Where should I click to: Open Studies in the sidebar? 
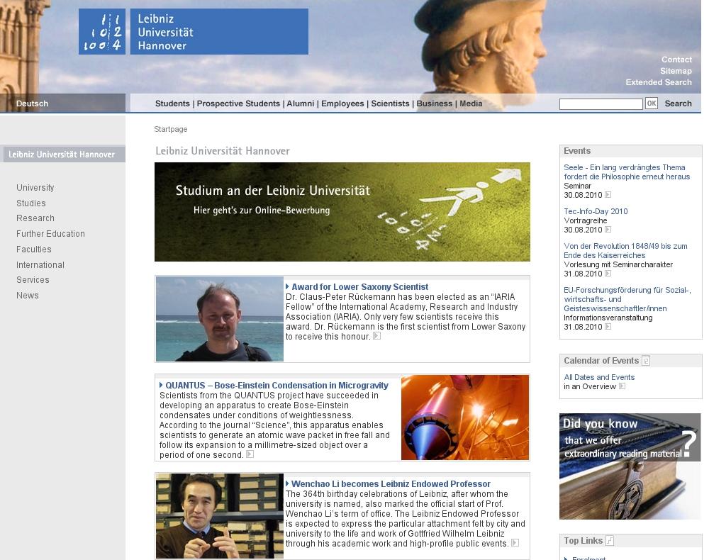(31, 203)
